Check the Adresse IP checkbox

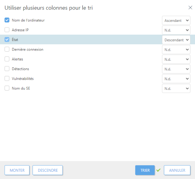[7, 30]
